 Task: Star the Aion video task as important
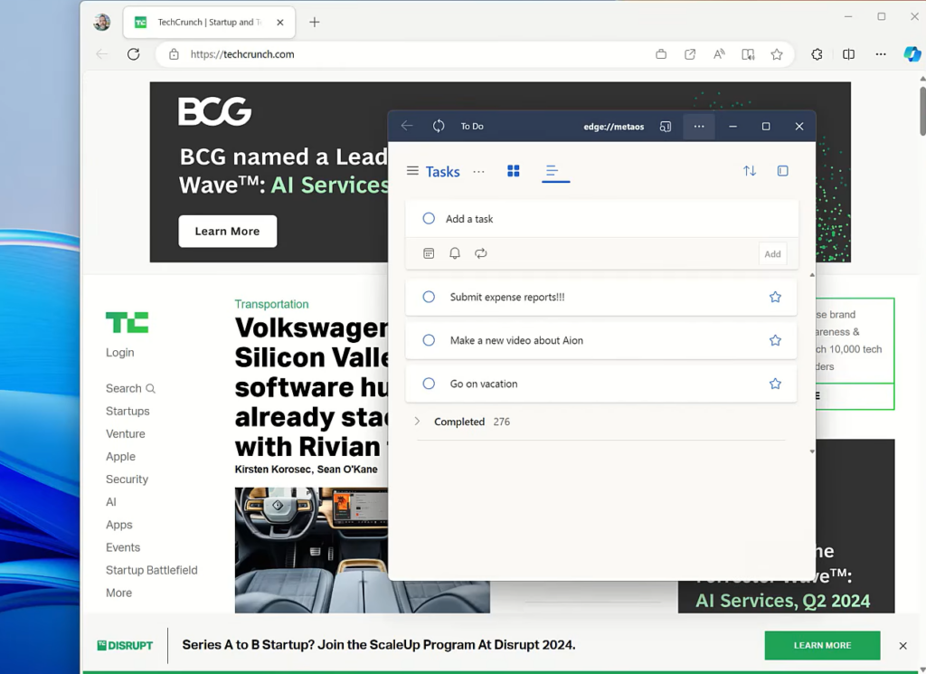[775, 340]
